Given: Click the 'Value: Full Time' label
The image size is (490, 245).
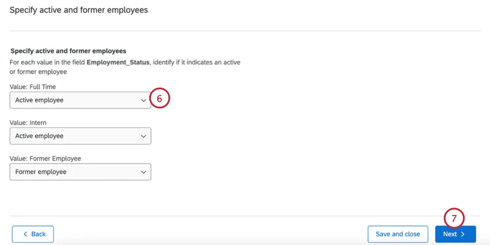Looking at the screenshot, I should click(x=33, y=87).
